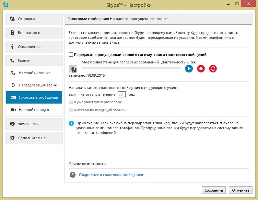Click the blue info note icon
The width and height of the screenshot is (258, 200).
click(71, 123)
